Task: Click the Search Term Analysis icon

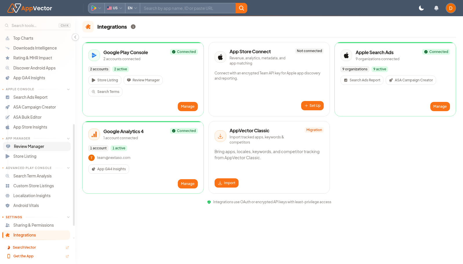Action: (x=8, y=176)
